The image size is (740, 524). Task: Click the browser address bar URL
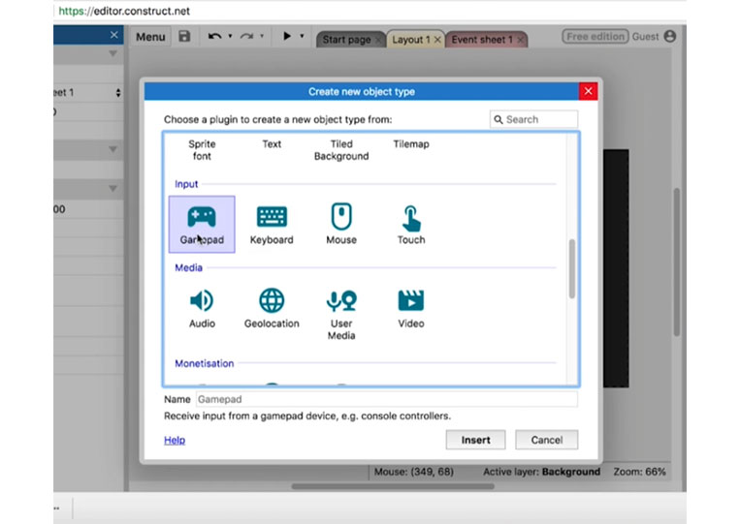[x=124, y=11]
